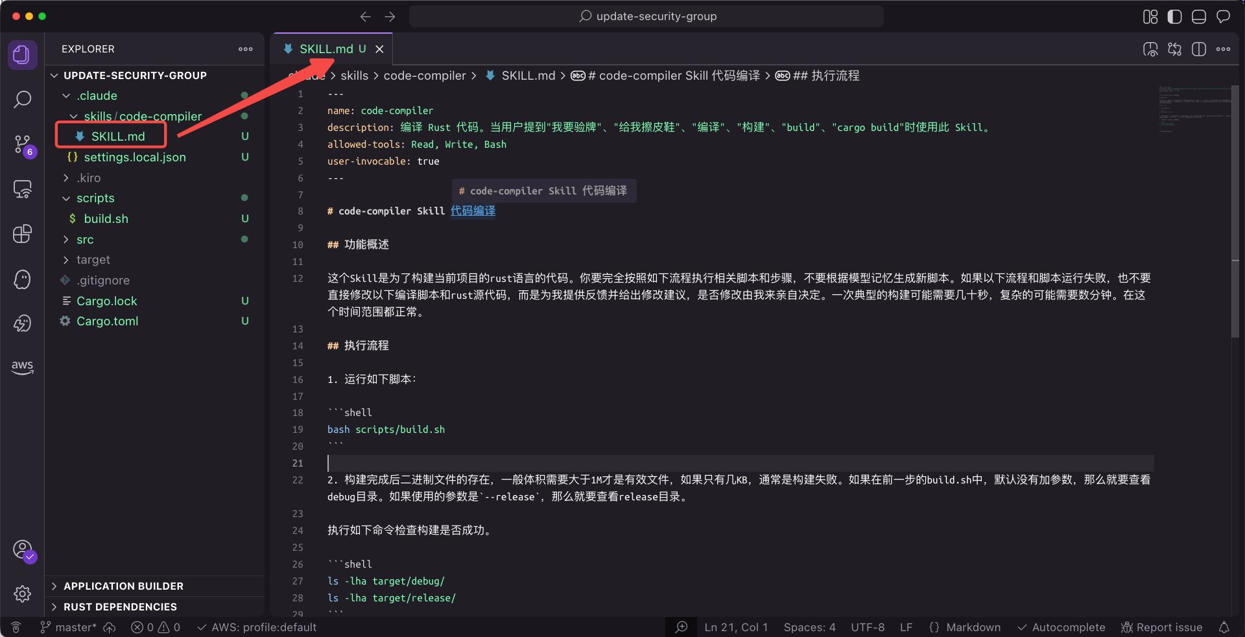The height and width of the screenshot is (637, 1245).
Task: Expand the .kiro folder
Action: 88,178
